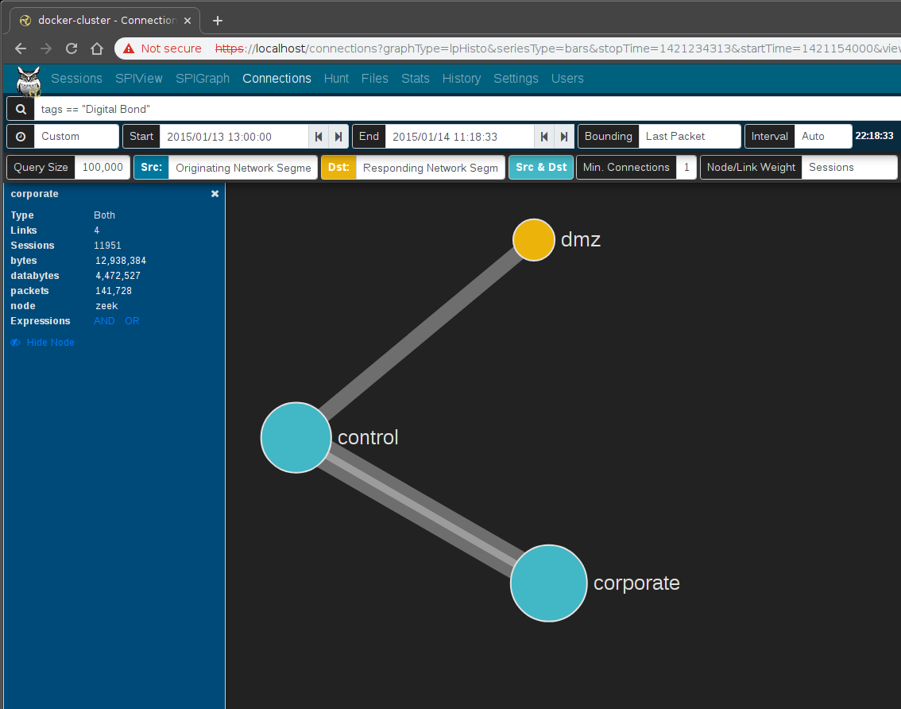Screen dimensions: 901x709
Task: Click the eye icon next to Hide Node
Action: click(14, 342)
